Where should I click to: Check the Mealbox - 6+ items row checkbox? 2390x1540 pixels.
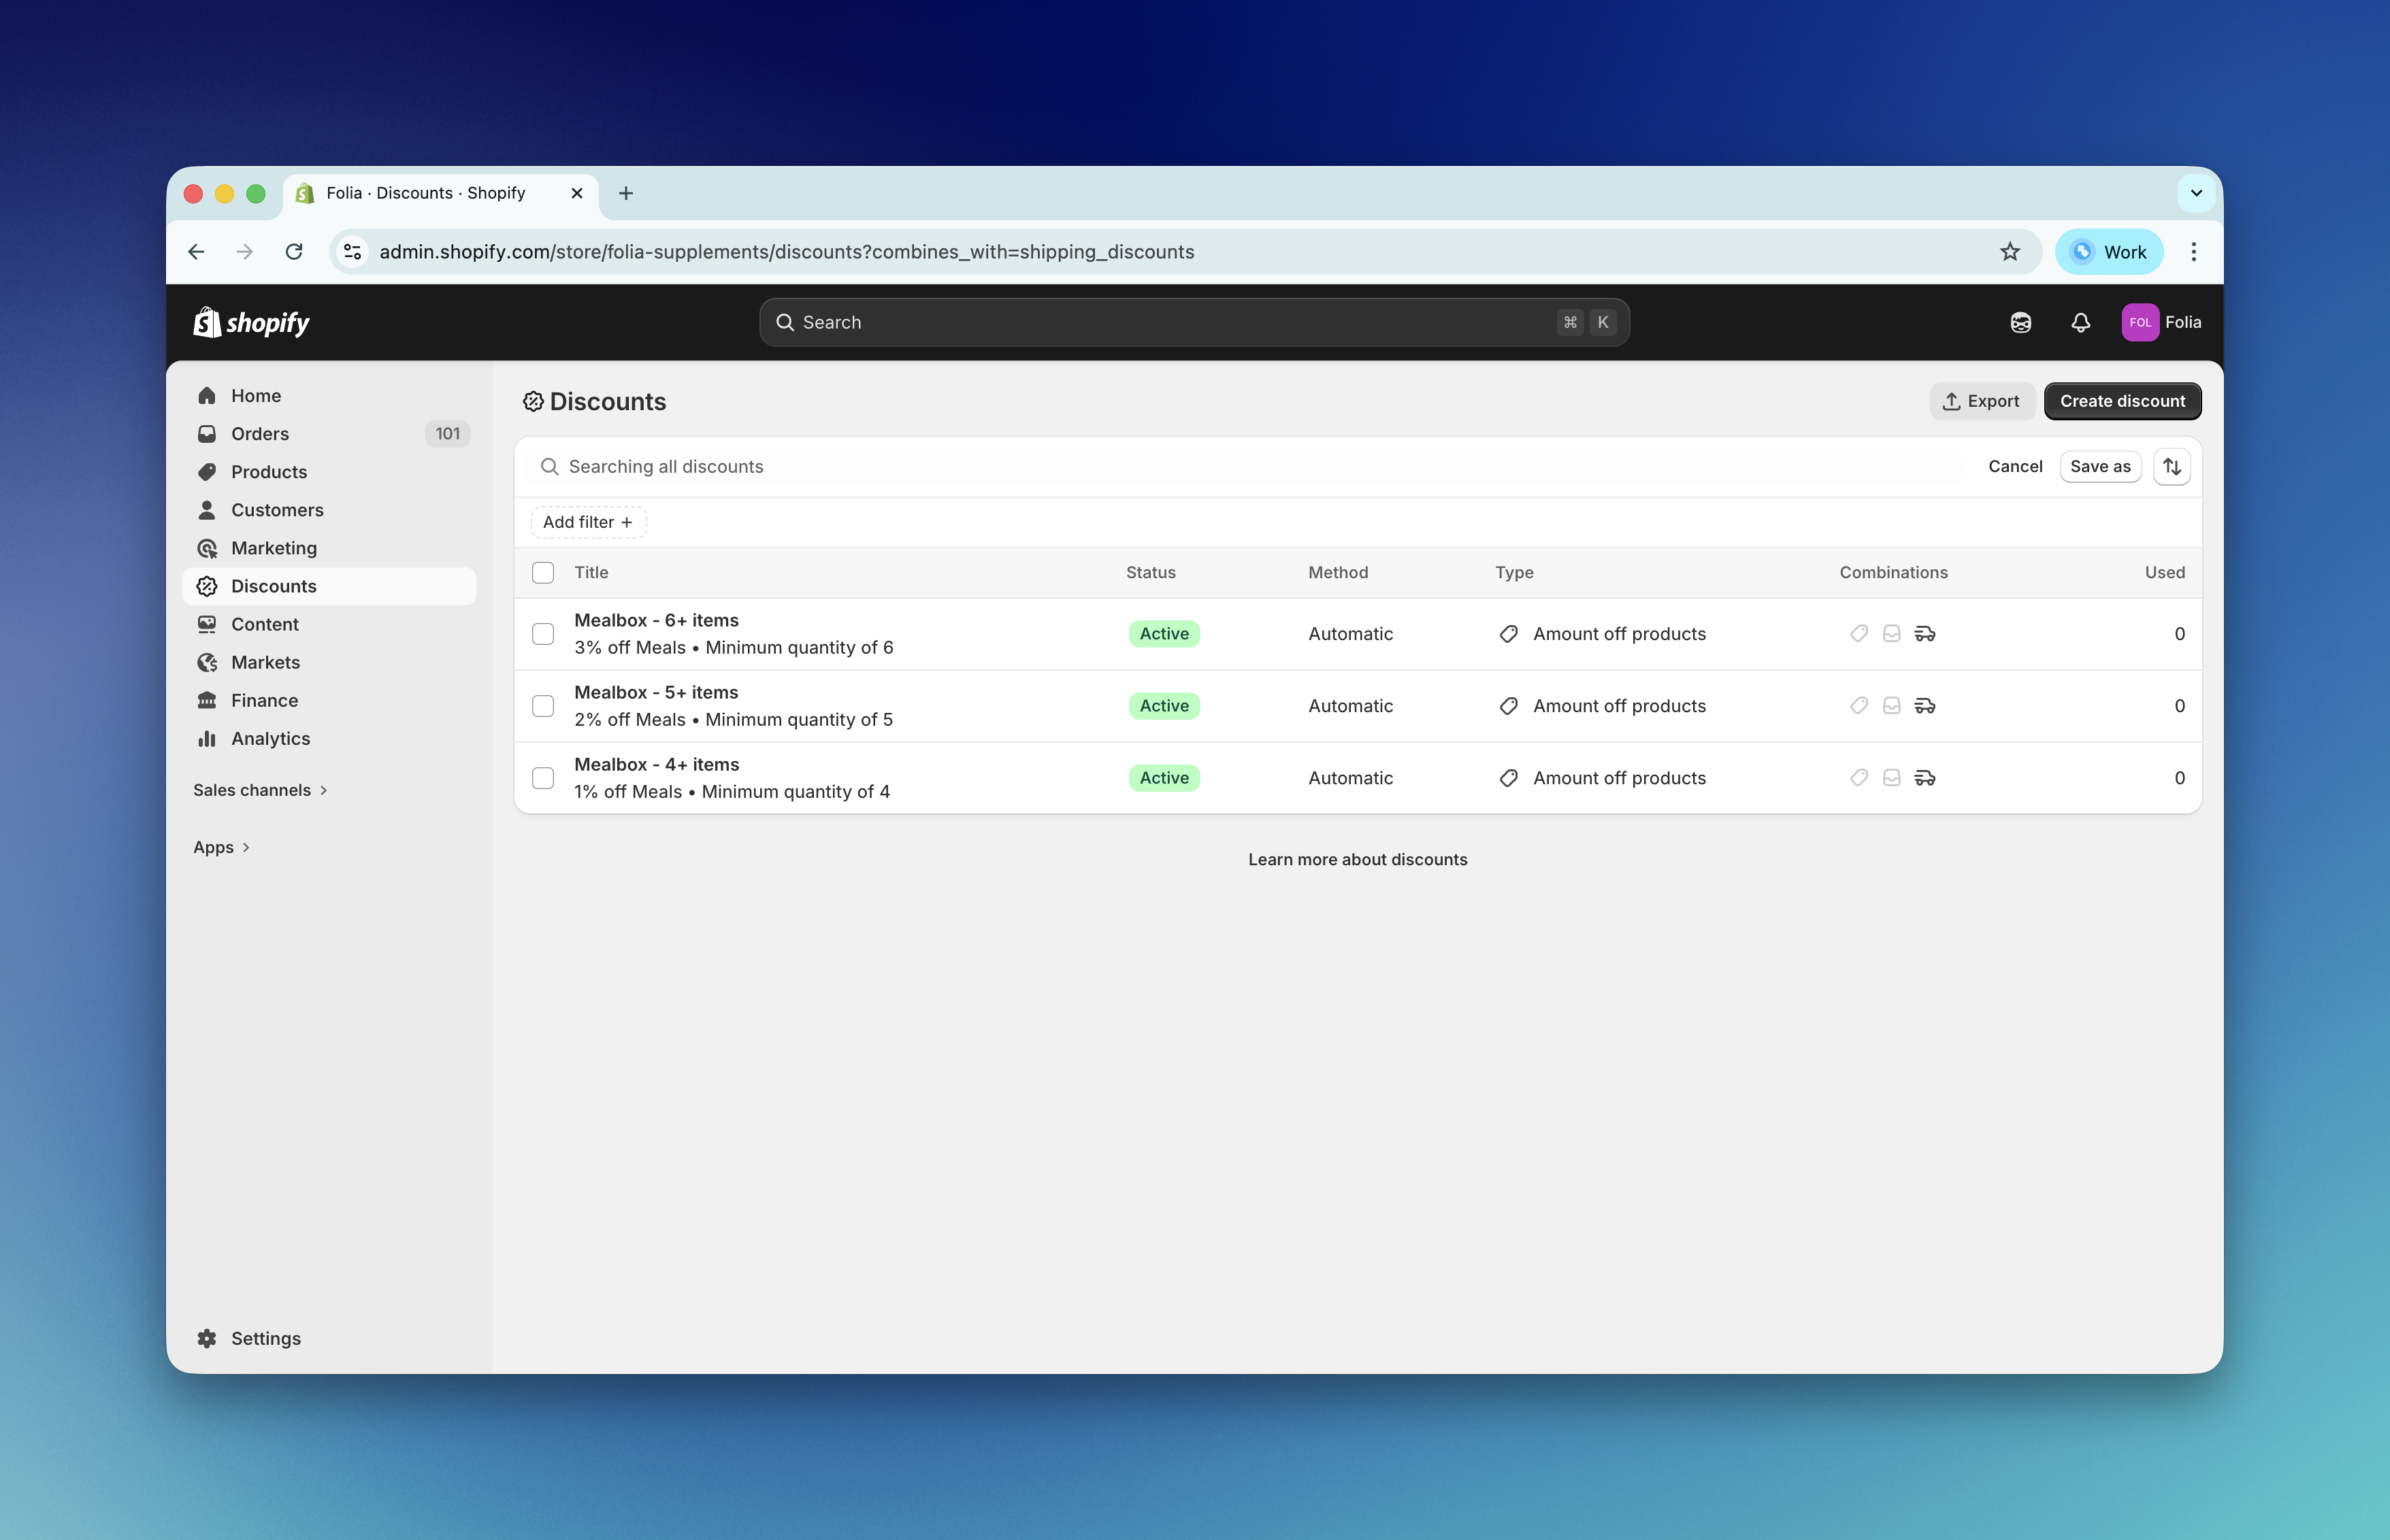click(543, 633)
